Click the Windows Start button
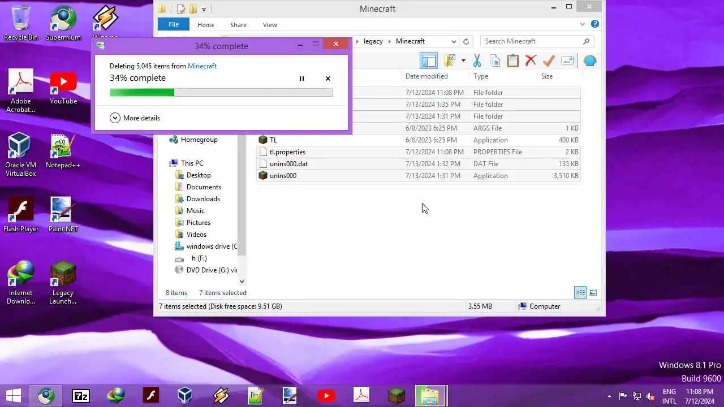 (14, 396)
